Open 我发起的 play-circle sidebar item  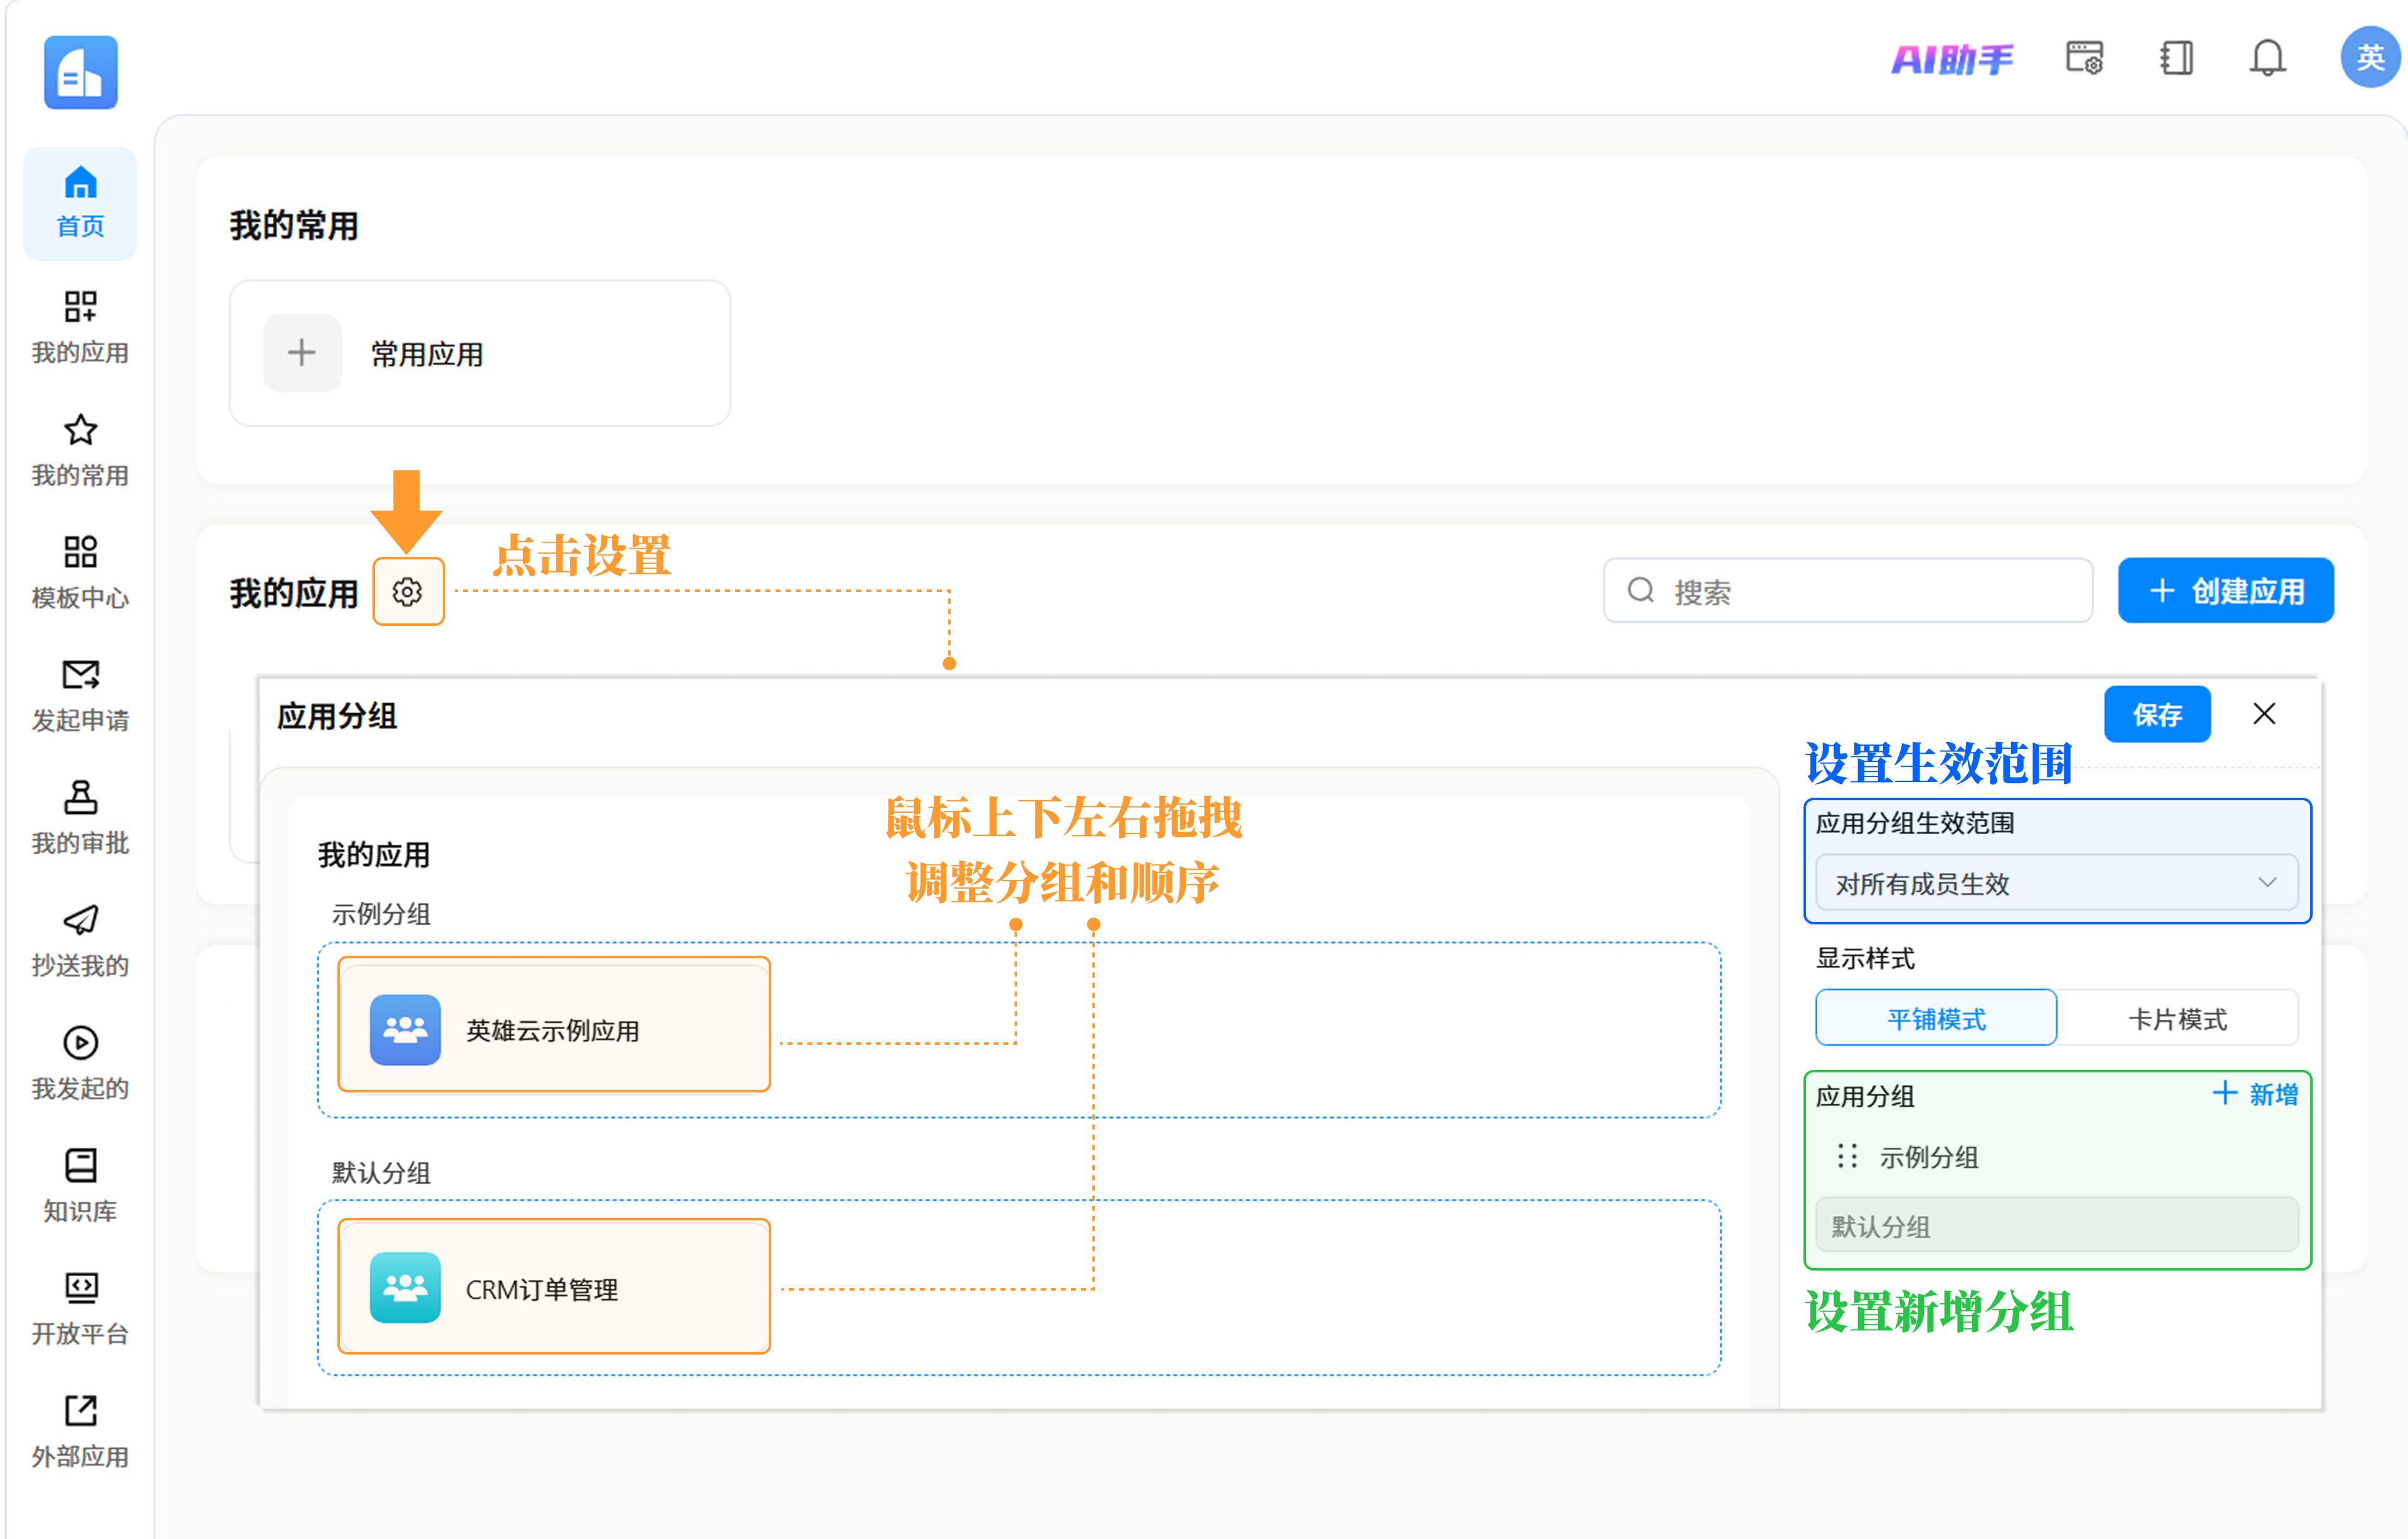click(x=80, y=1063)
